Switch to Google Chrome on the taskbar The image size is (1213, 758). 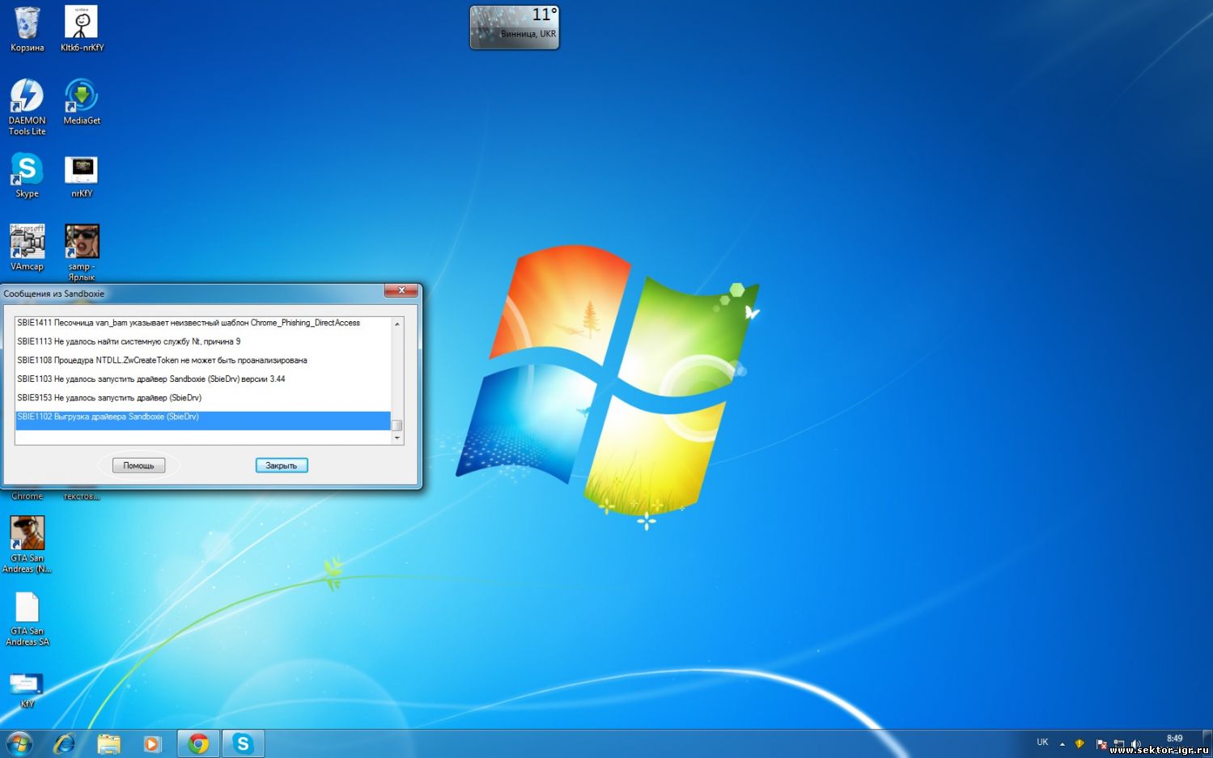[198, 743]
